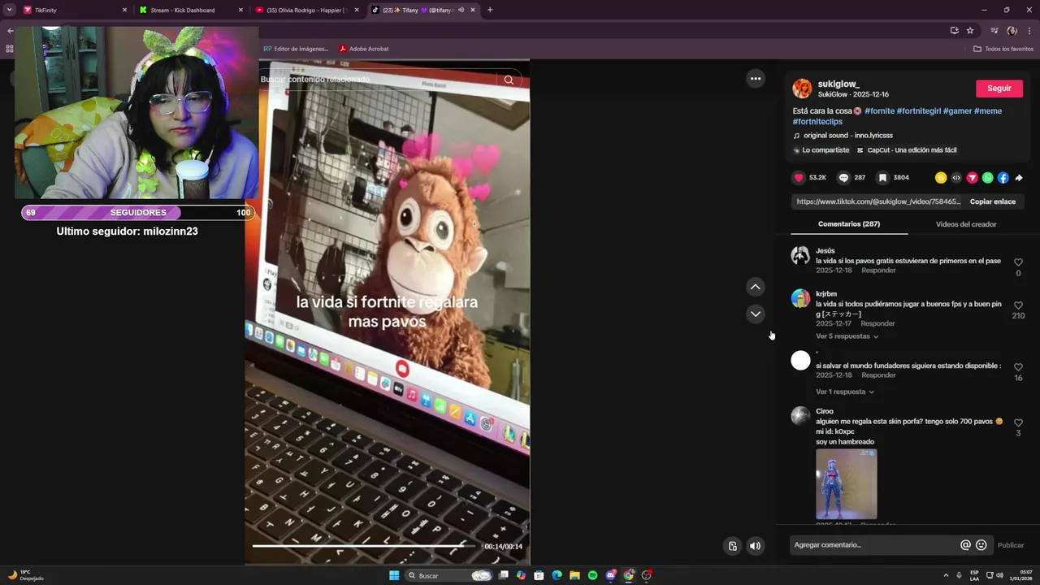
Task: Like the comment about salvar el mundo
Action: pos(1018,367)
